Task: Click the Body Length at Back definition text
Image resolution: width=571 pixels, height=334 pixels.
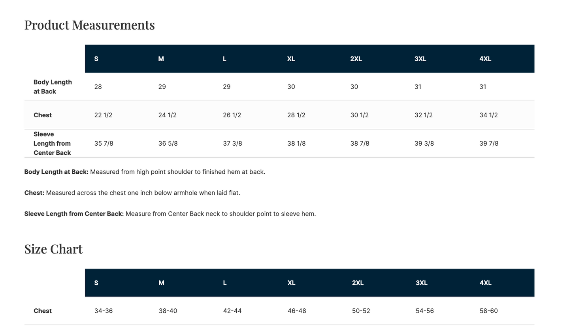Action: [x=145, y=172]
